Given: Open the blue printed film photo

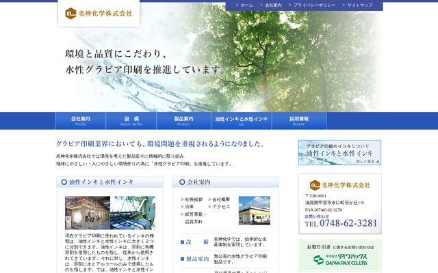Looking at the screenshot, I should (133, 213).
